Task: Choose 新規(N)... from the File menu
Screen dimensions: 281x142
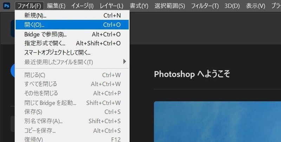Action: point(72,15)
